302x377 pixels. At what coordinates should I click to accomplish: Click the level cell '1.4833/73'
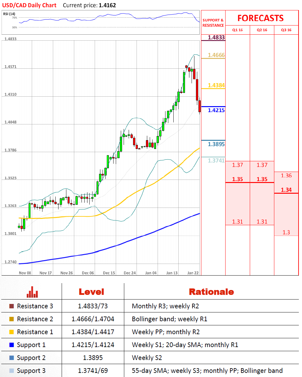[x=93, y=306]
